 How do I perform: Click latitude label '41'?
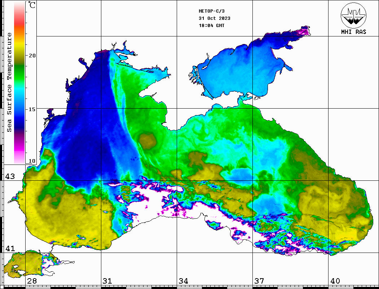pos(10,249)
